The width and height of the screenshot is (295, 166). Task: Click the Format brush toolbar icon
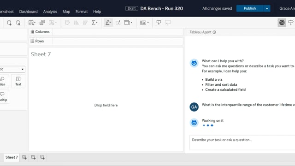[x=118, y=23]
